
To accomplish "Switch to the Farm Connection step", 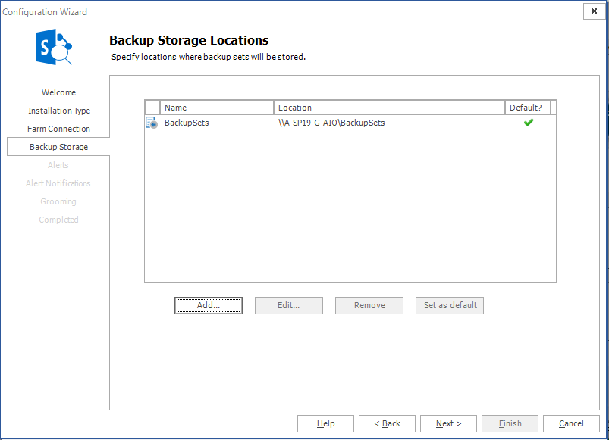I will tap(58, 129).
